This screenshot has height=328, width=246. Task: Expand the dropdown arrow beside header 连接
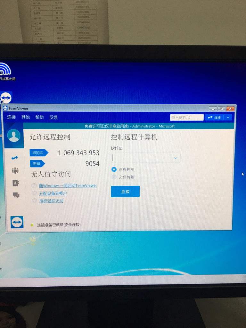point(228,118)
